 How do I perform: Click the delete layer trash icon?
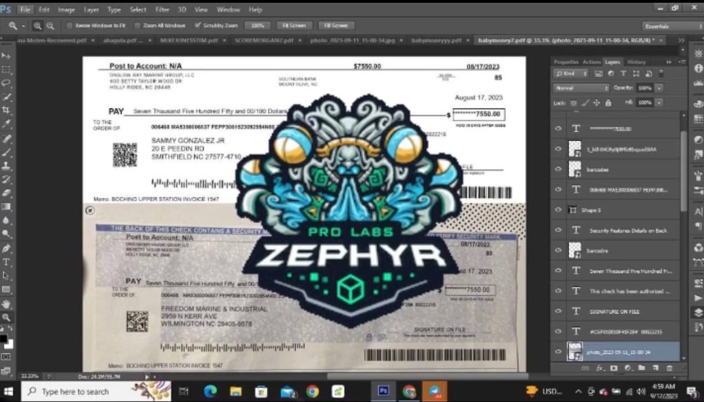click(669, 368)
